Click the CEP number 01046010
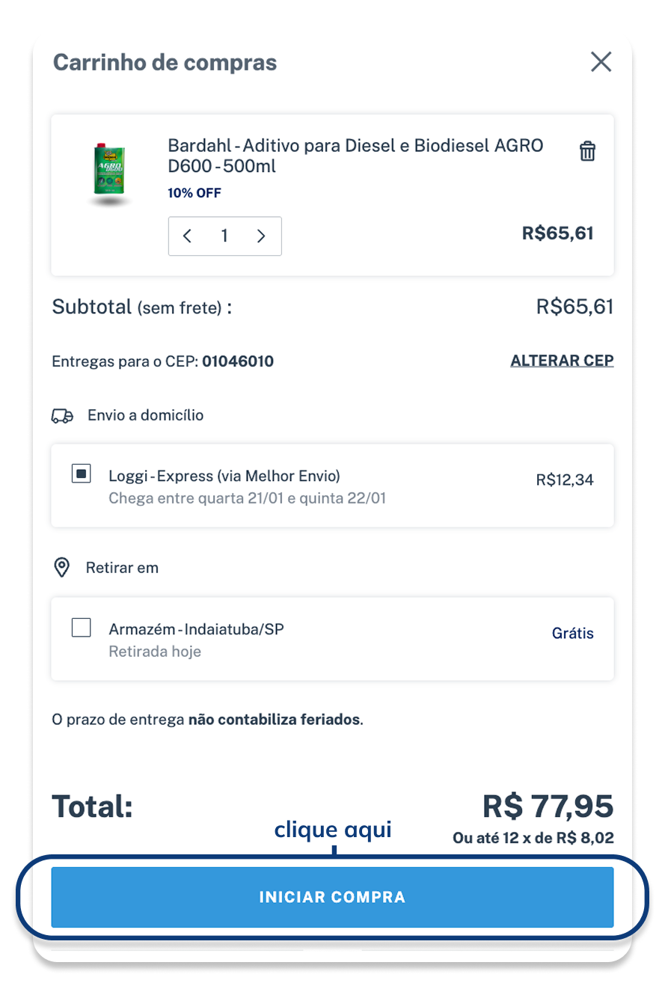This screenshot has height=989, width=665. point(238,362)
